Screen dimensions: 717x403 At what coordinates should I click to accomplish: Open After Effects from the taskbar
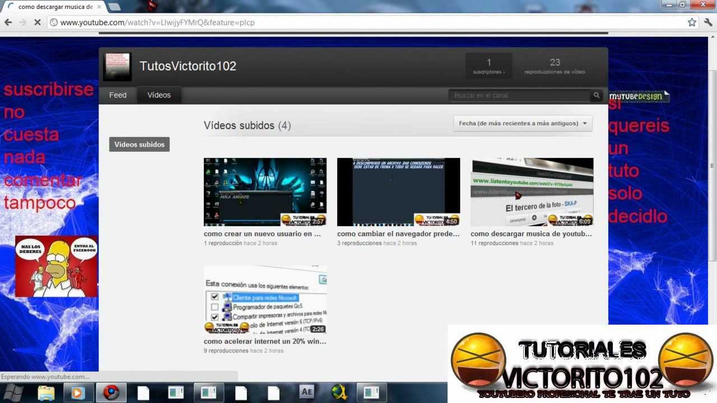tap(306, 392)
